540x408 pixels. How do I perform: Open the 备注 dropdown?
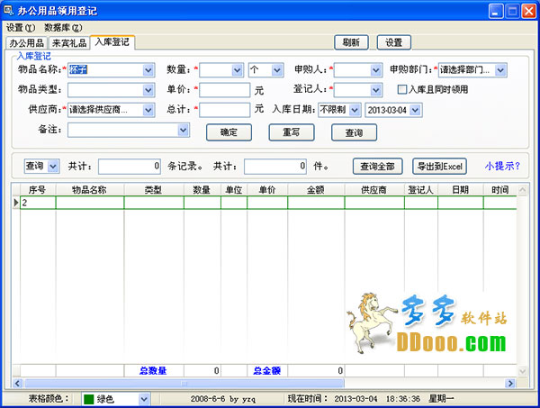click(184, 131)
